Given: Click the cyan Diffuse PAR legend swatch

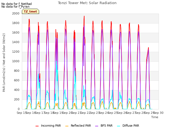Looking at the screenshot, I should [118, 126].
